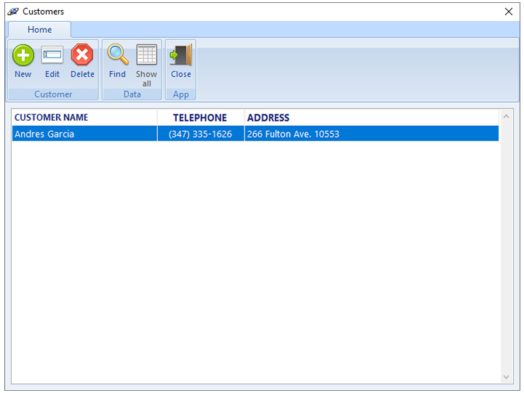Screen dimensions: 524x393
Task: Click the Close door icon in App group
Action: tap(180, 56)
